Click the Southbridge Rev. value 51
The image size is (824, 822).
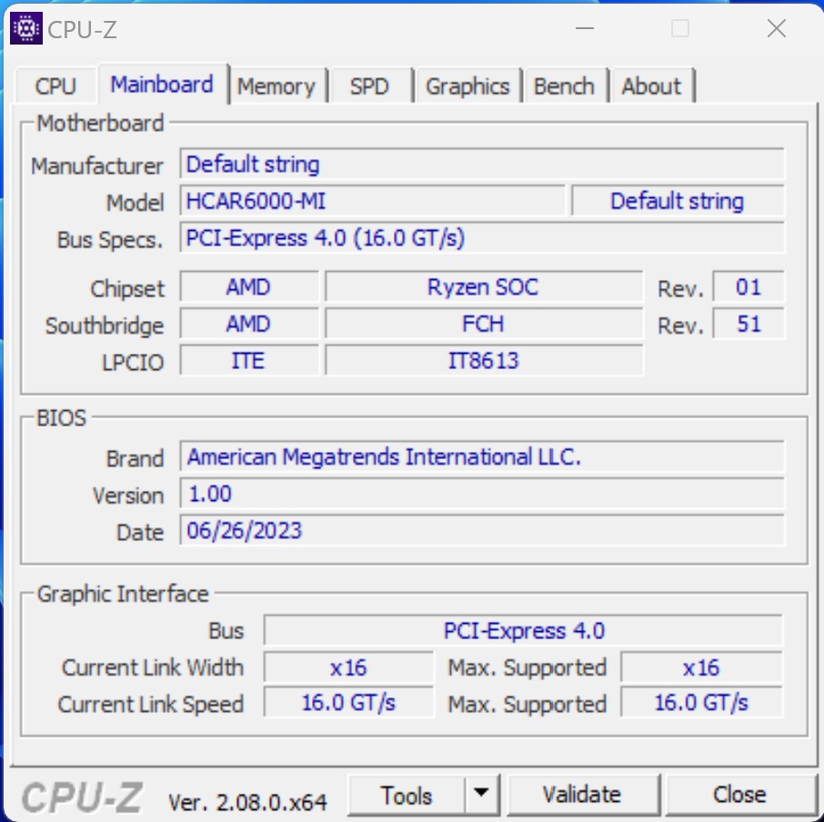point(749,324)
